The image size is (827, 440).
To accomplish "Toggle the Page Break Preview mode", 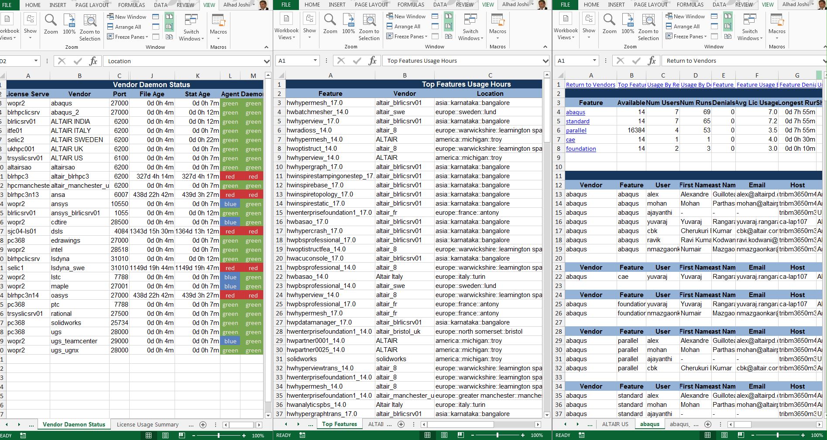I will point(461,435).
